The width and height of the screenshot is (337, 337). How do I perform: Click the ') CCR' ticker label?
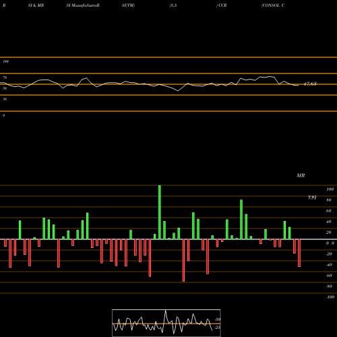click(221, 5)
